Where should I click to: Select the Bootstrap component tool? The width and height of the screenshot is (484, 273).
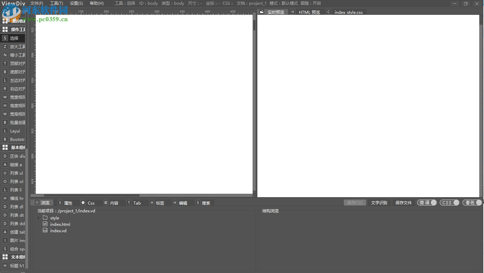[13, 139]
